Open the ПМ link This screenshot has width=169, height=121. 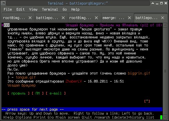click(37, 93)
